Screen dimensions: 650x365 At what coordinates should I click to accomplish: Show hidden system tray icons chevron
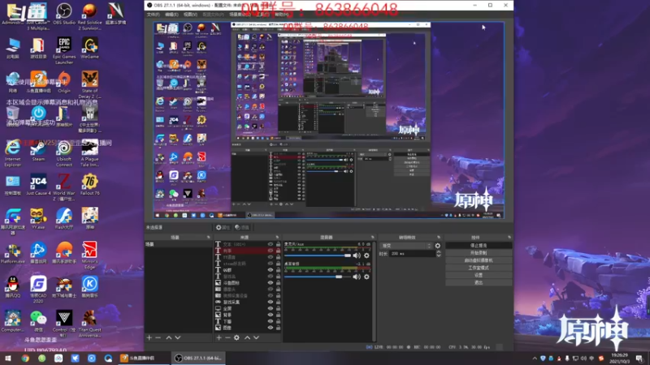tap(535, 359)
